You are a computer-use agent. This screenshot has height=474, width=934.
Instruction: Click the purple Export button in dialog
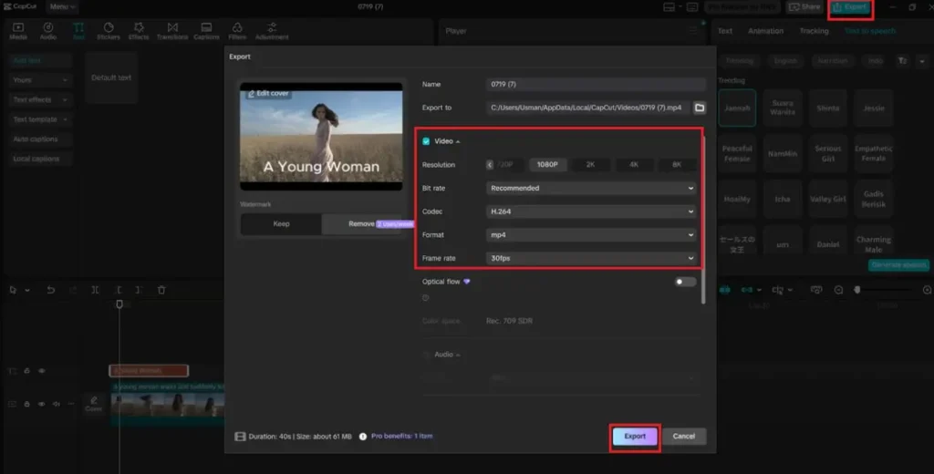(x=635, y=437)
